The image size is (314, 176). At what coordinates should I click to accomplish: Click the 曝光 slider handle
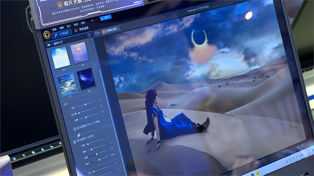99,159
